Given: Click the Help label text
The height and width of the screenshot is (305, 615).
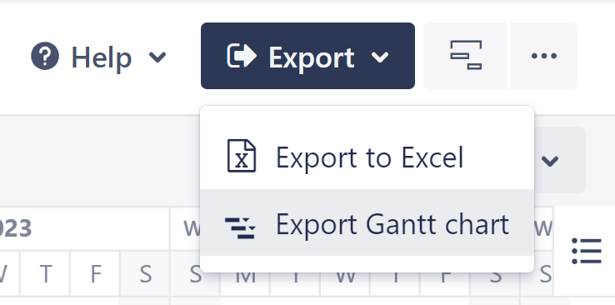Looking at the screenshot, I should (x=101, y=58).
